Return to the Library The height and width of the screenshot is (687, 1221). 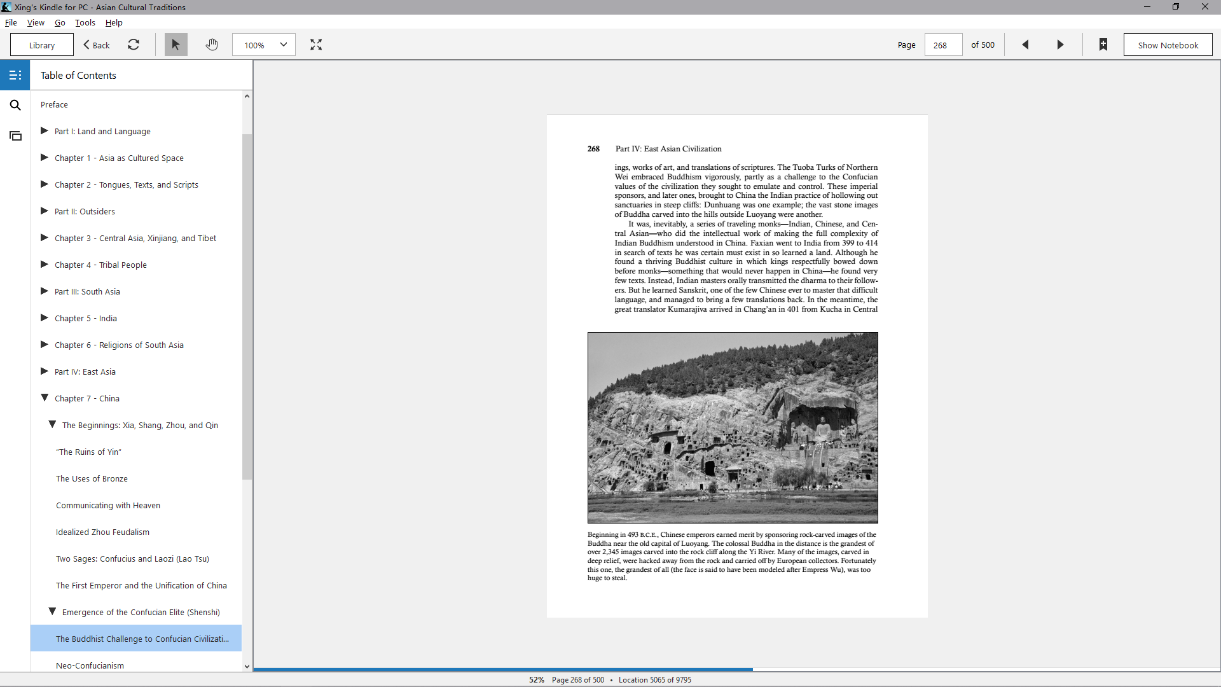tap(42, 45)
